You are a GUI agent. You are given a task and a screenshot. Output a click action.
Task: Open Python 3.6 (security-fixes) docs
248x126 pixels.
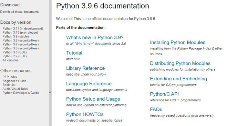(21, 48)
